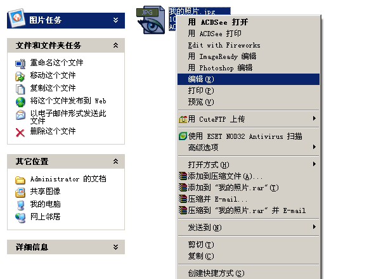Image resolution: width=369 pixels, height=279 pixels.
Task: Choose 用 CuteFTP 上传
Action: pyautogui.click(x=249, y=119)
